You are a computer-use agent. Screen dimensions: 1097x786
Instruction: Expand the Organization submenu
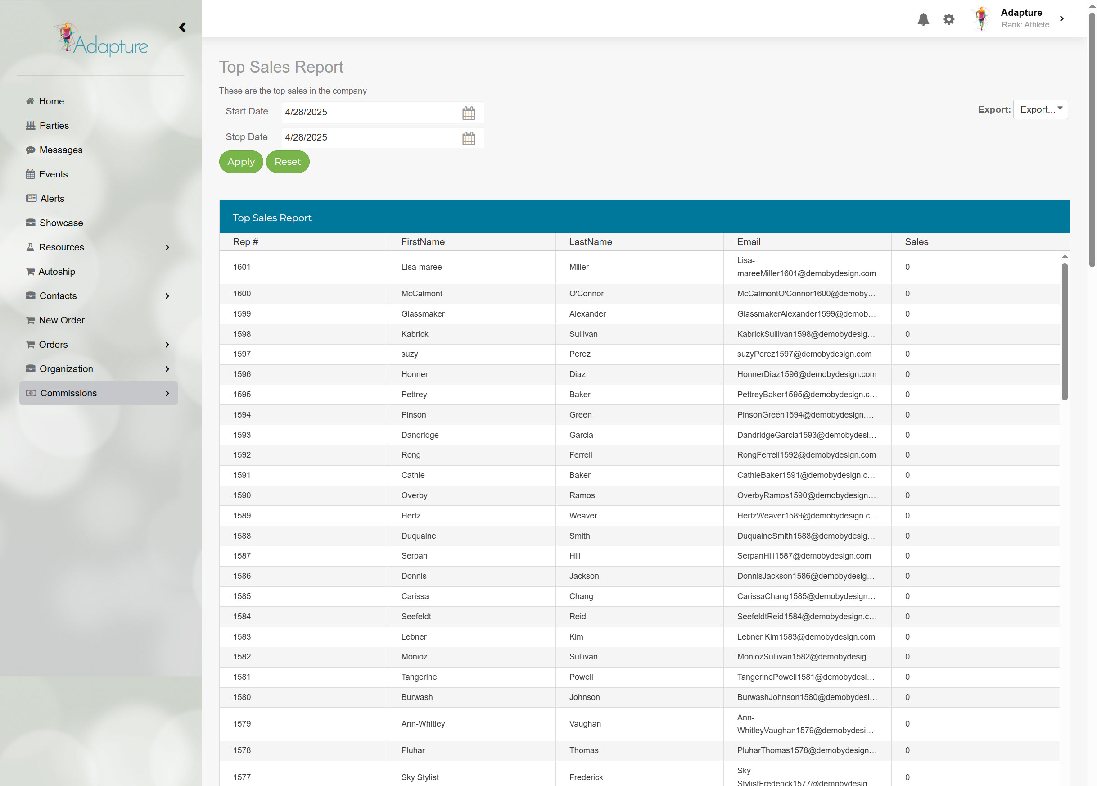(x=167, y=369)
